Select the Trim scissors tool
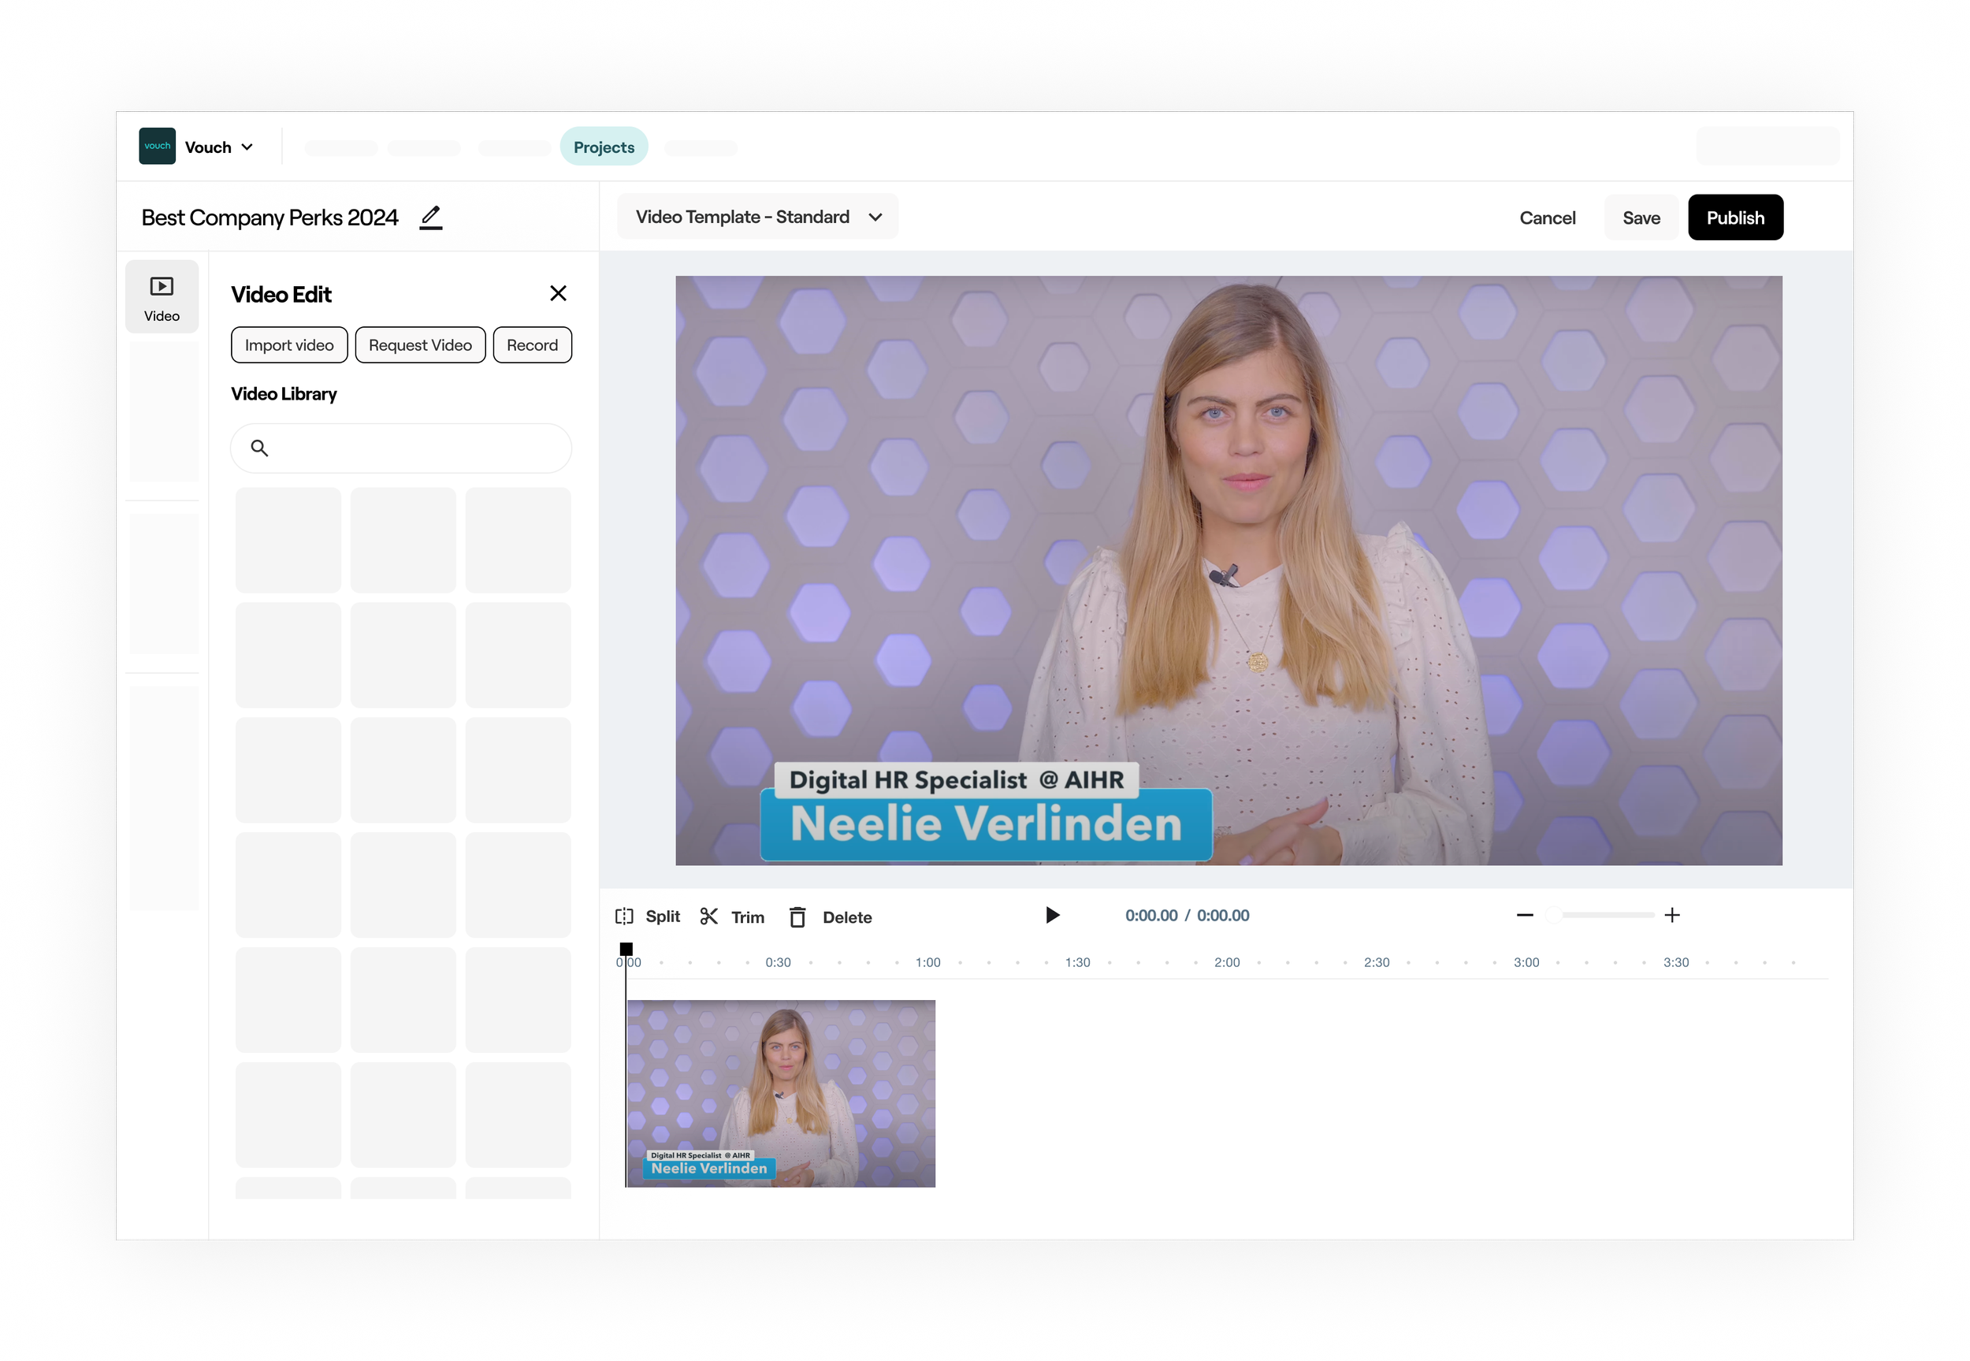 click(x=708, y=916)
